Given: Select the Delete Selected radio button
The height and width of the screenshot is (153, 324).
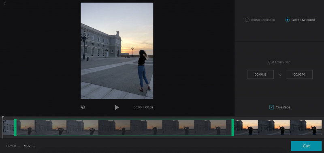Looking at the screenshot, I should click(x=287, y=20).
